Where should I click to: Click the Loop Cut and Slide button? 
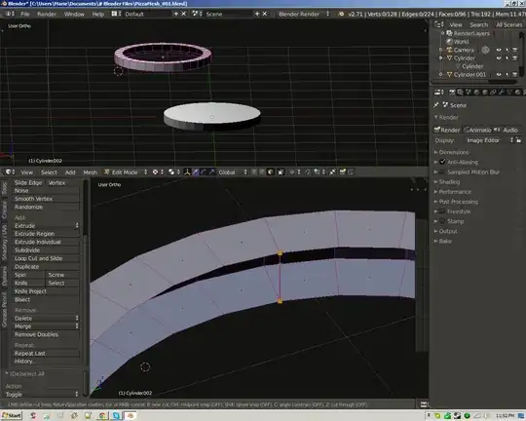pos(47,258)
